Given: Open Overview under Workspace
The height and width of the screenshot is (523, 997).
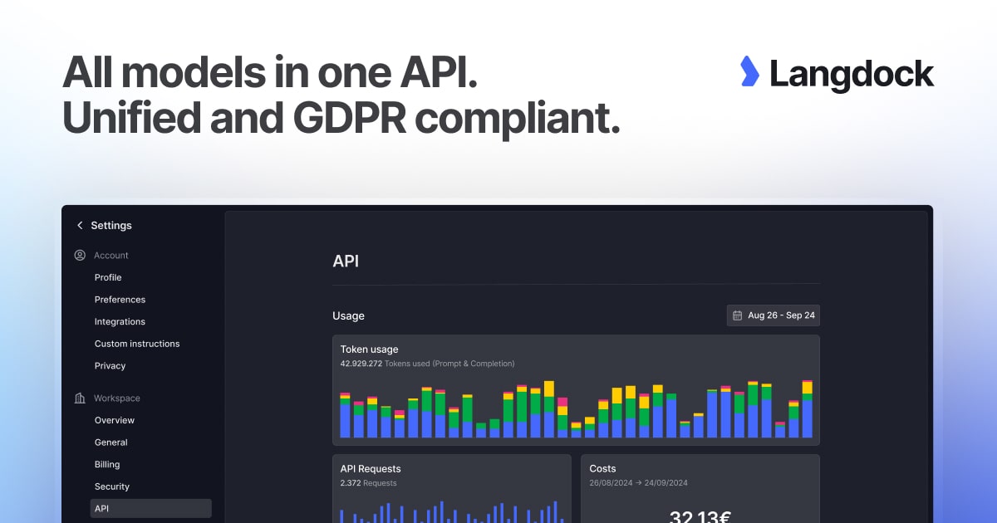Looking at the screenshot, I should tap(114, 420).
